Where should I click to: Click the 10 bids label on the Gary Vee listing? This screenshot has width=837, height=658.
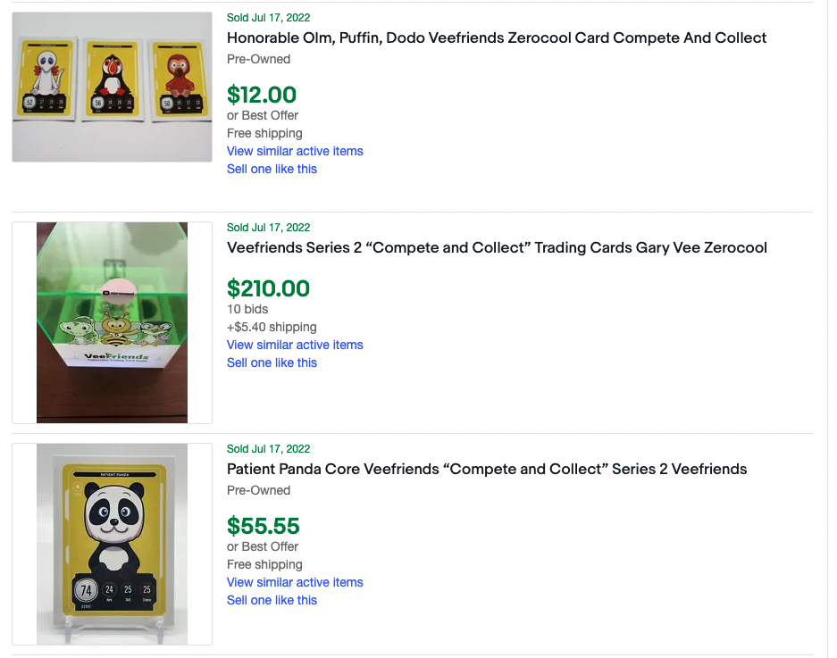247,309
